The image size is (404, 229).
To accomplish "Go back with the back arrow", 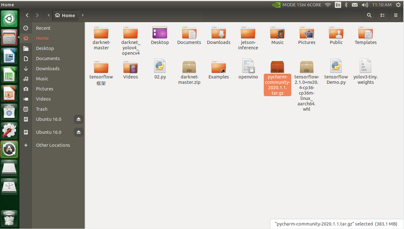I will coord(27,15).
